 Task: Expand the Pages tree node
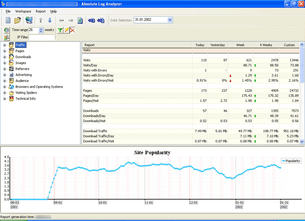4,51
